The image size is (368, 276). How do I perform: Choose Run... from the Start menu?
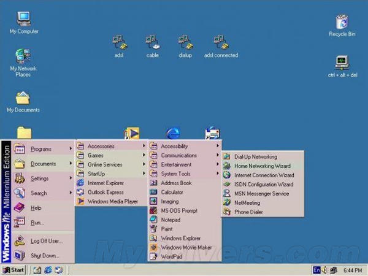click(x=37, y=223)
